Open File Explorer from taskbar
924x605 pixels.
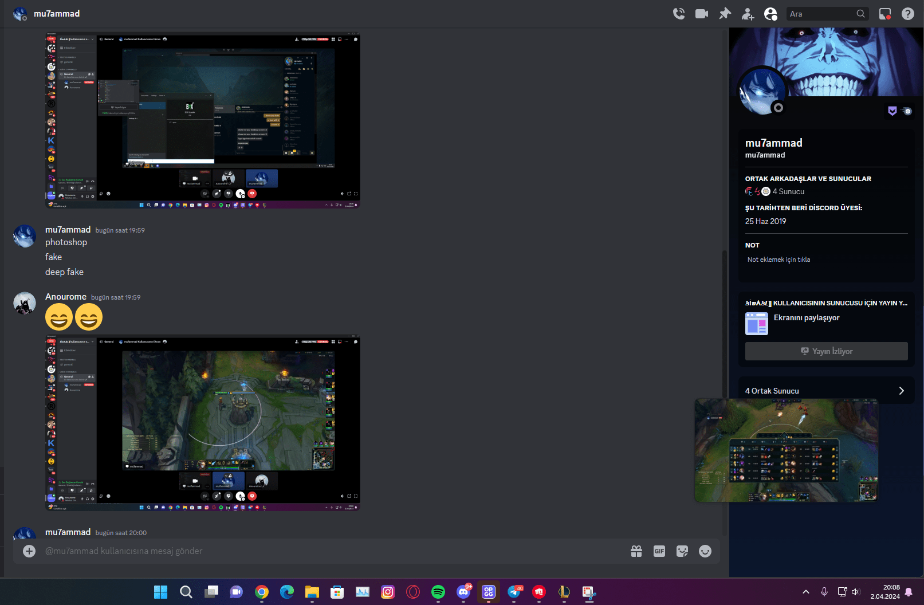(x=312, y=592)
